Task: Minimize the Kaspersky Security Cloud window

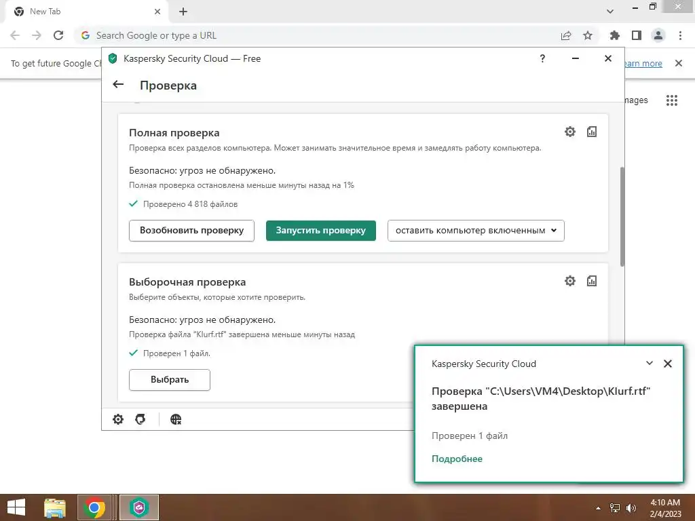Action: tap(576, 58)
